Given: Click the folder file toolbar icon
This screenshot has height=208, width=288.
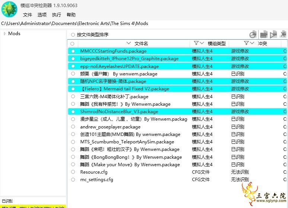Looking at the screenshot, I should pyautogui.click(x=263, y=34).
